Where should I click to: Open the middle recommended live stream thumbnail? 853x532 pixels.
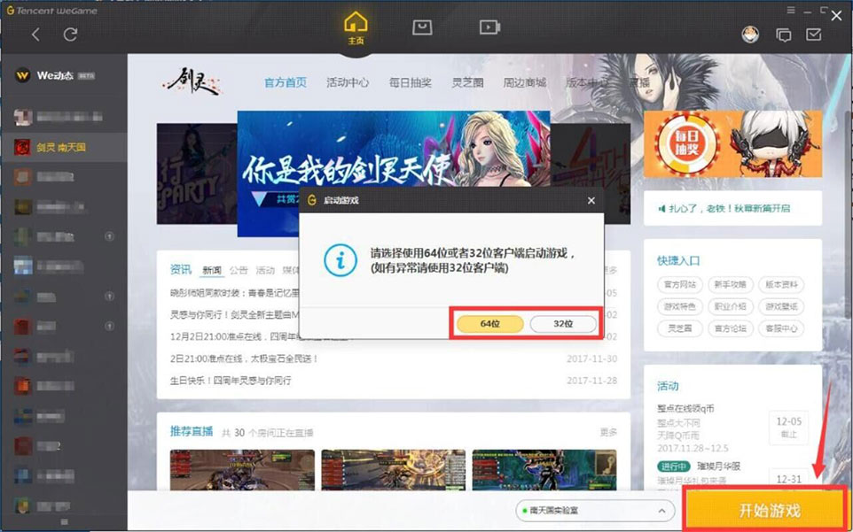click(394, 469)
